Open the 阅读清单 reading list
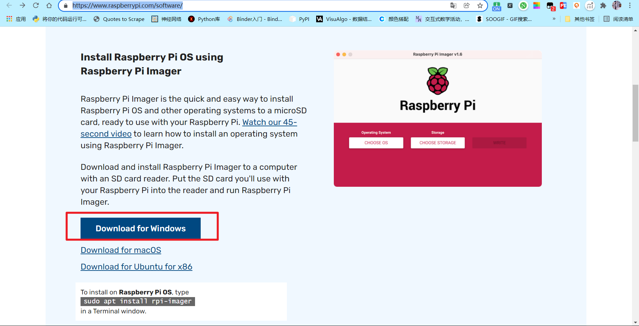The width and height of the screenshot is (639, 326). (x=618, y=19)
